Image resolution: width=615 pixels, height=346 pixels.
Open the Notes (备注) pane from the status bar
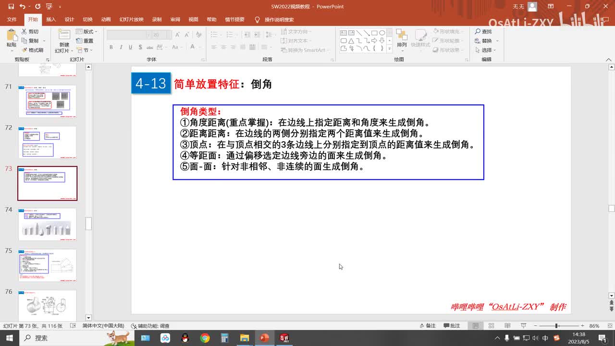[x=428, y=326]
